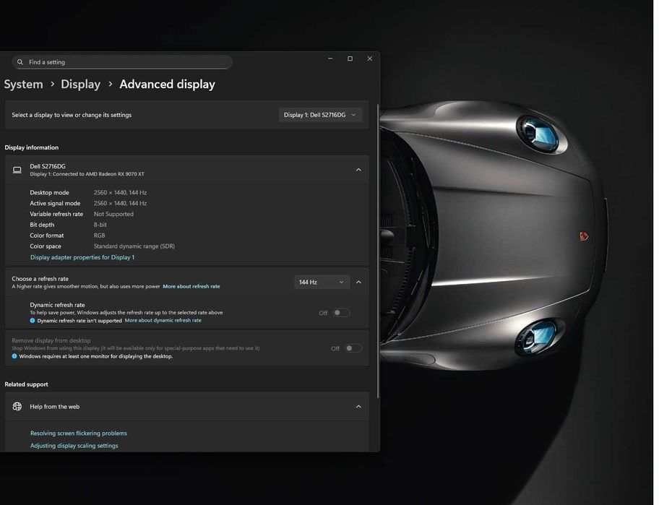Image resolution: width=659 pixels, height=505 pixels.
Task: Click the Active signal mode value 2560 × 1440, 144 Hz
Action: coord(120,203)
